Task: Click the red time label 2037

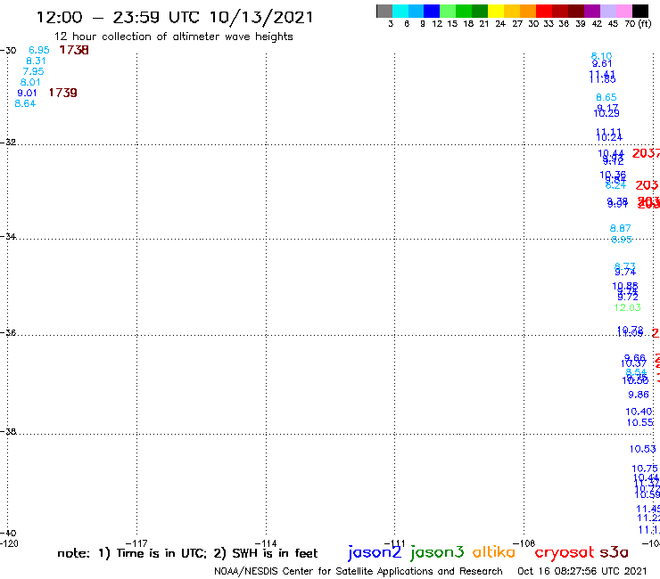Action: point(646,153)
